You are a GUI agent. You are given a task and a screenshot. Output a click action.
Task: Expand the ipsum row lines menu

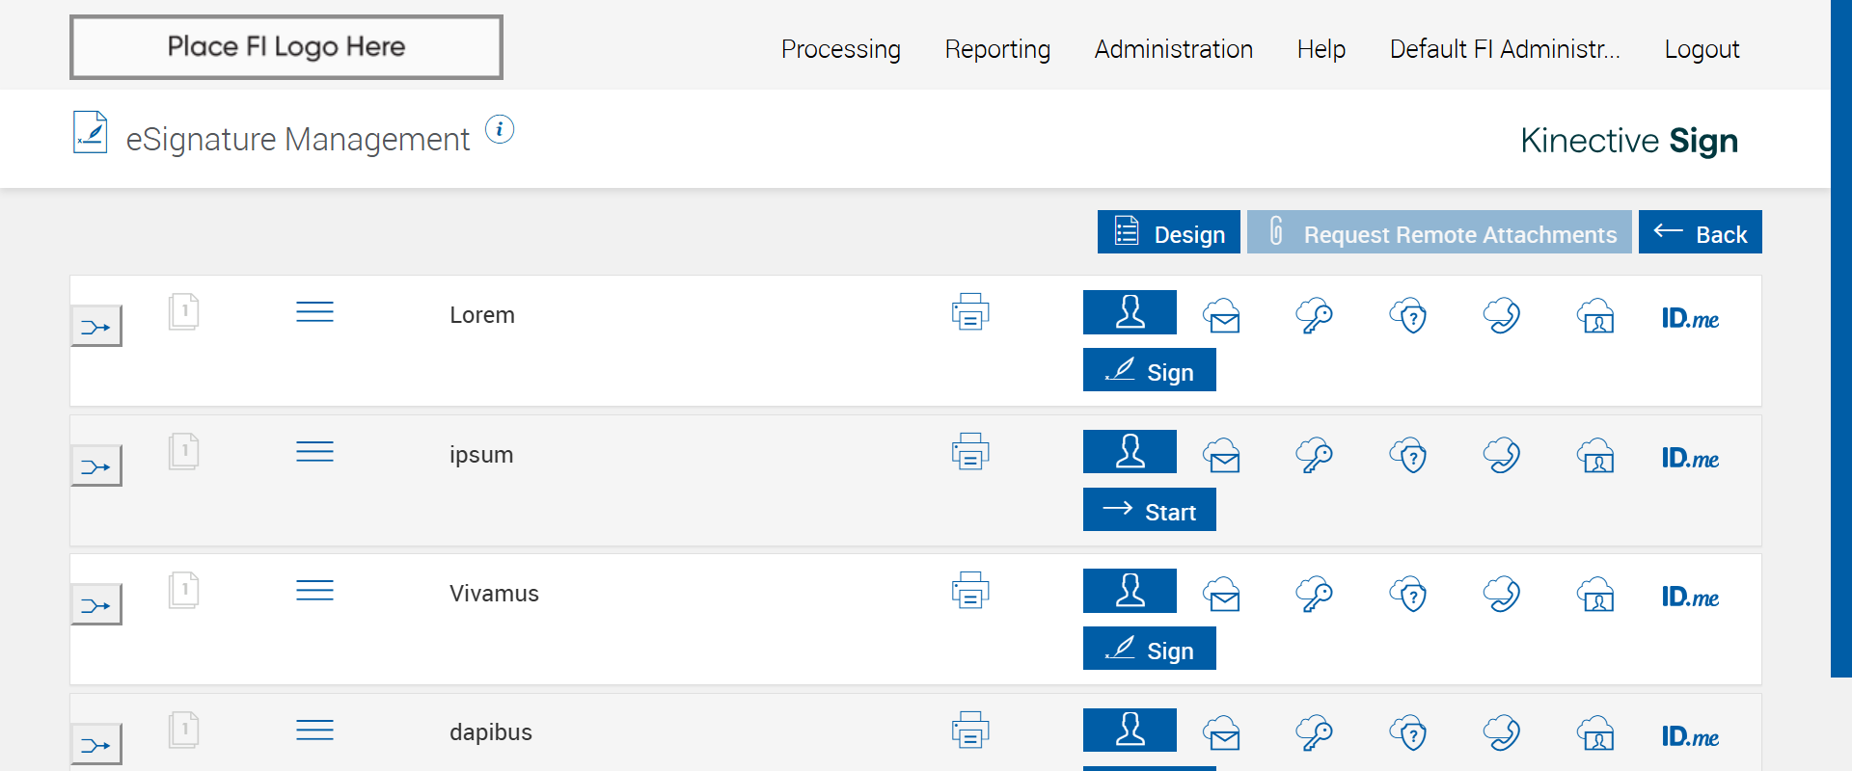(314, 451)
